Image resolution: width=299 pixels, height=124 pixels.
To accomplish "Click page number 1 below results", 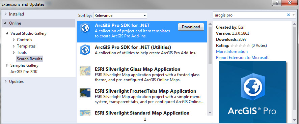I will pyautogui.click(x=145, y=119).
